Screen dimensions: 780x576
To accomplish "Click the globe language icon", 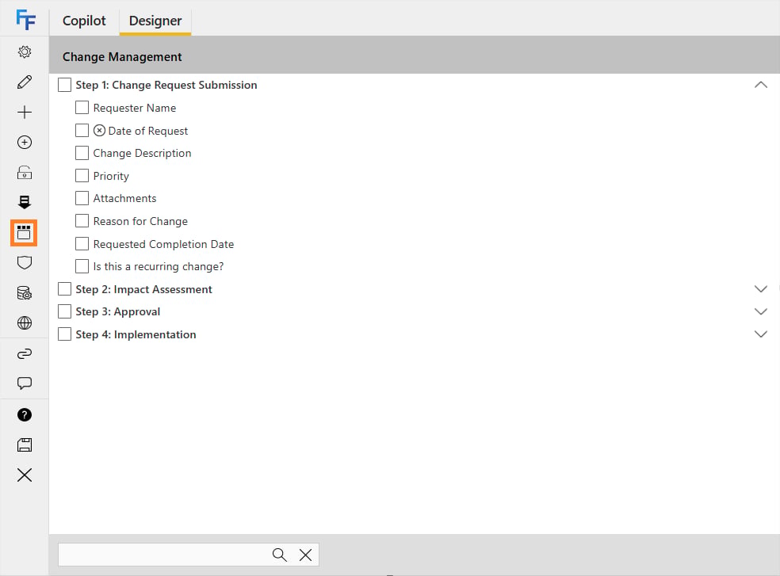I will click(25, 322).
